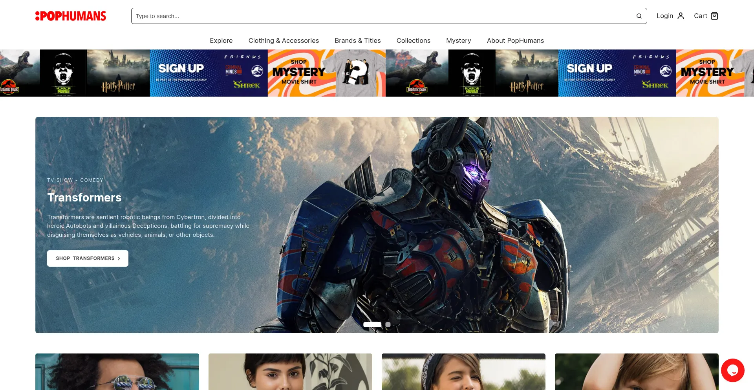
Task: Click the search magnifier icon
Action: pyautogui.click(x=639, y=16)
